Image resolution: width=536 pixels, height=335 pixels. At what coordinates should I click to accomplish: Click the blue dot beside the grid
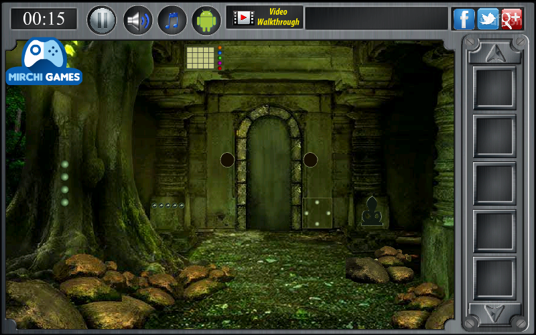220,53
